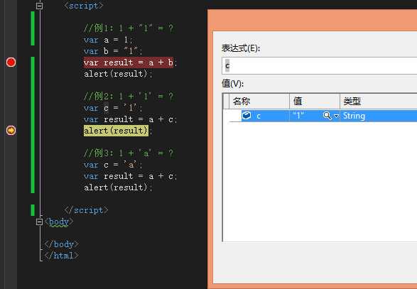Click the expression input field containing c

pos(319,65)
